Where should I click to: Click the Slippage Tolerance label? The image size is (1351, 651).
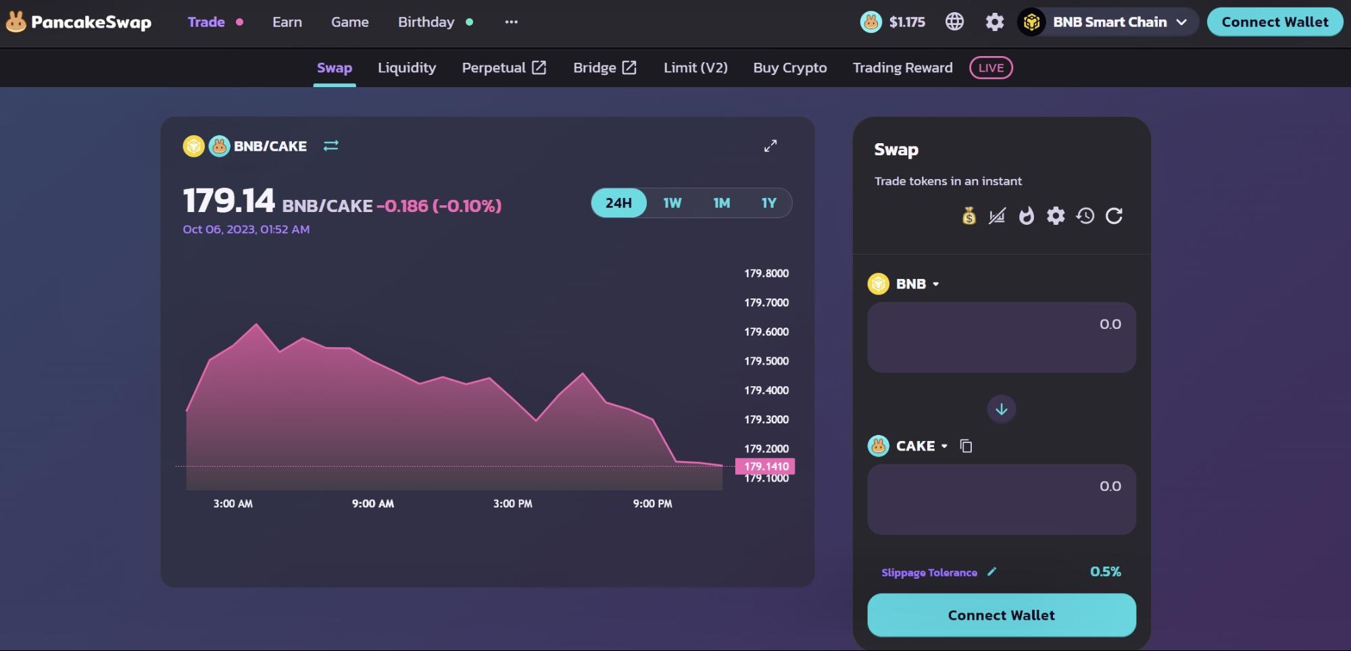coord(929,573)
